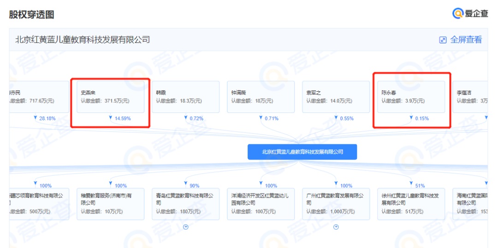Expand subsidiaries under 青岛红黄蓝教育科技有限公司

pyautogui.click(x=186, y=227)
